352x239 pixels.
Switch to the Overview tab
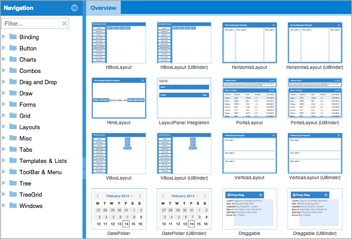click(104, 8)
